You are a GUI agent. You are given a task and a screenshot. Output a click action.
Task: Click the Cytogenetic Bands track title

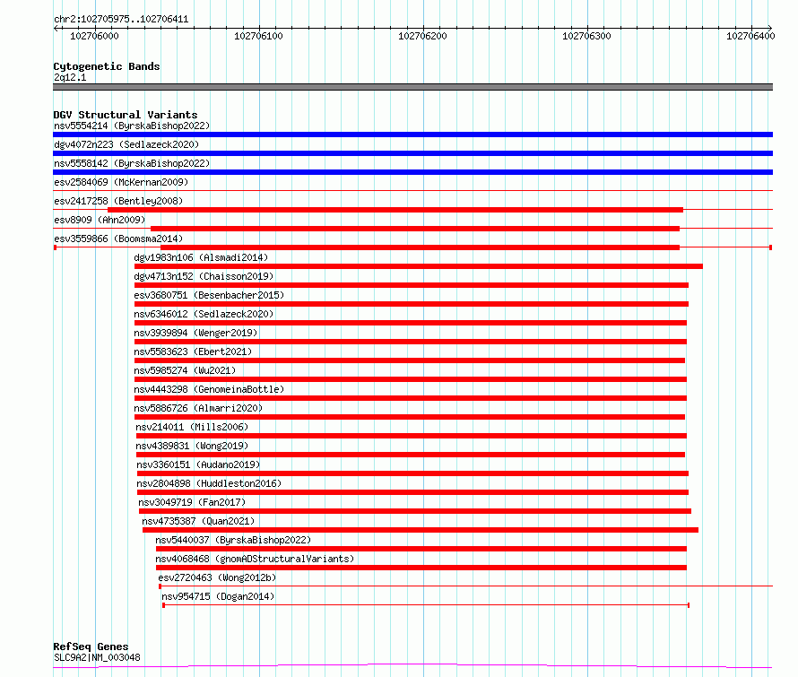(107, 66)
